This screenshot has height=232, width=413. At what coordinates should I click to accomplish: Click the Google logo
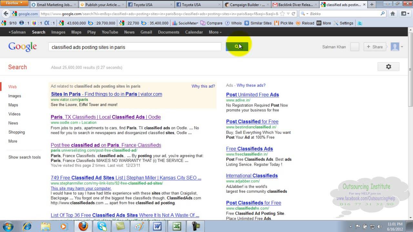pyautogui.click(x=23, y=47)
